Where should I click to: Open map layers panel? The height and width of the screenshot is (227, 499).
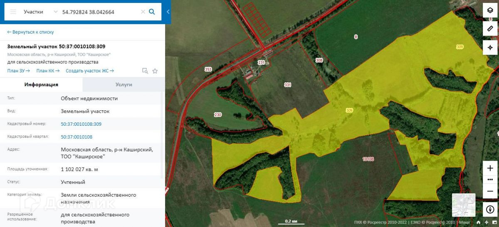tap(490, 11)
